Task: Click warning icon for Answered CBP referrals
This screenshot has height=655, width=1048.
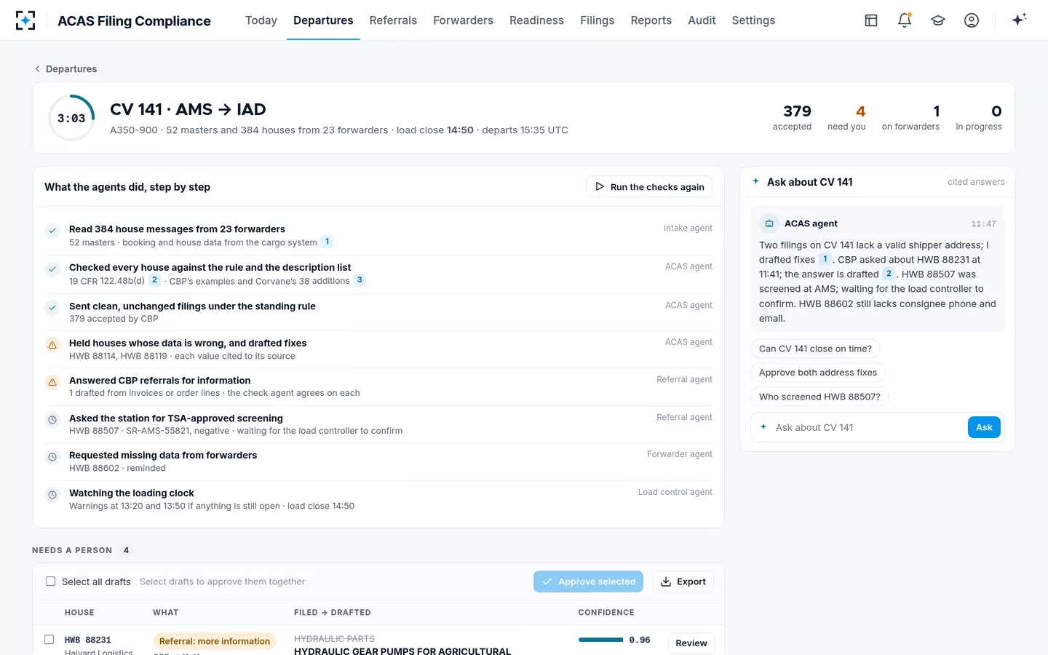Action: click(x=52, y=382)
